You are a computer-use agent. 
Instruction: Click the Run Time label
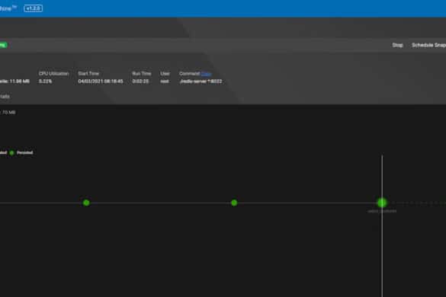(x=141, y=74)
